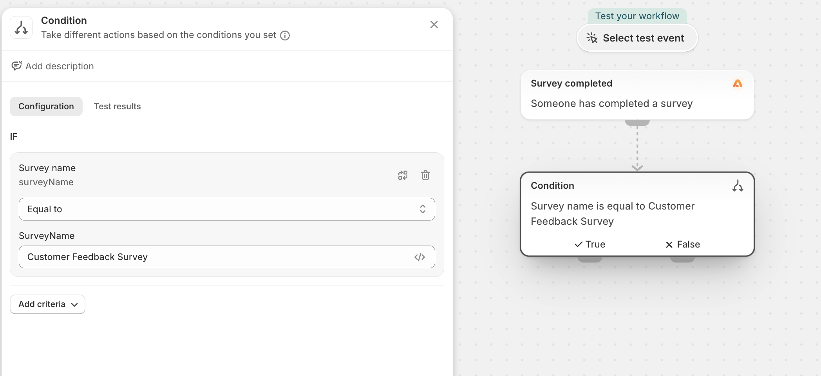Select the Survey completed trigger card
Screen dimensions: 821x376
[637, 95]
